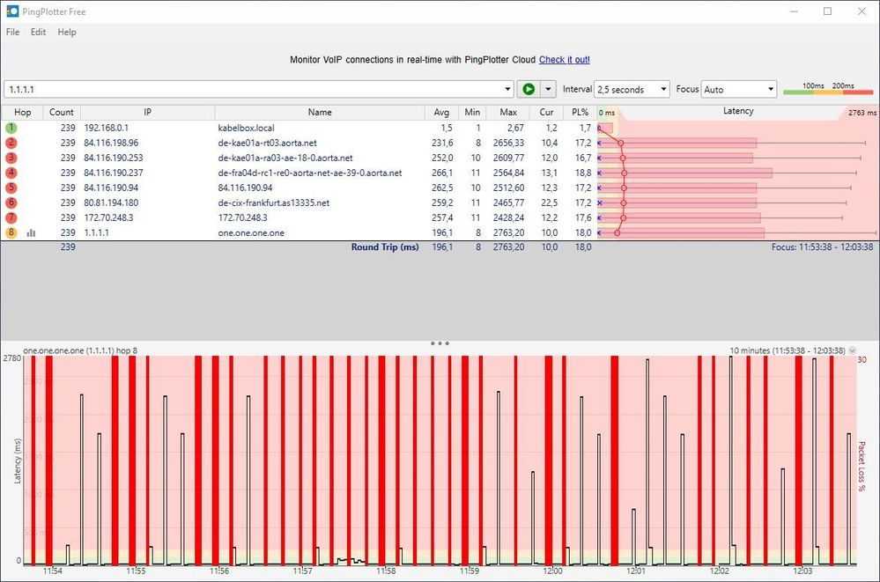Click the PingPlotter logo in the title bar
The image size is (880, 582).
click(11, 11)
